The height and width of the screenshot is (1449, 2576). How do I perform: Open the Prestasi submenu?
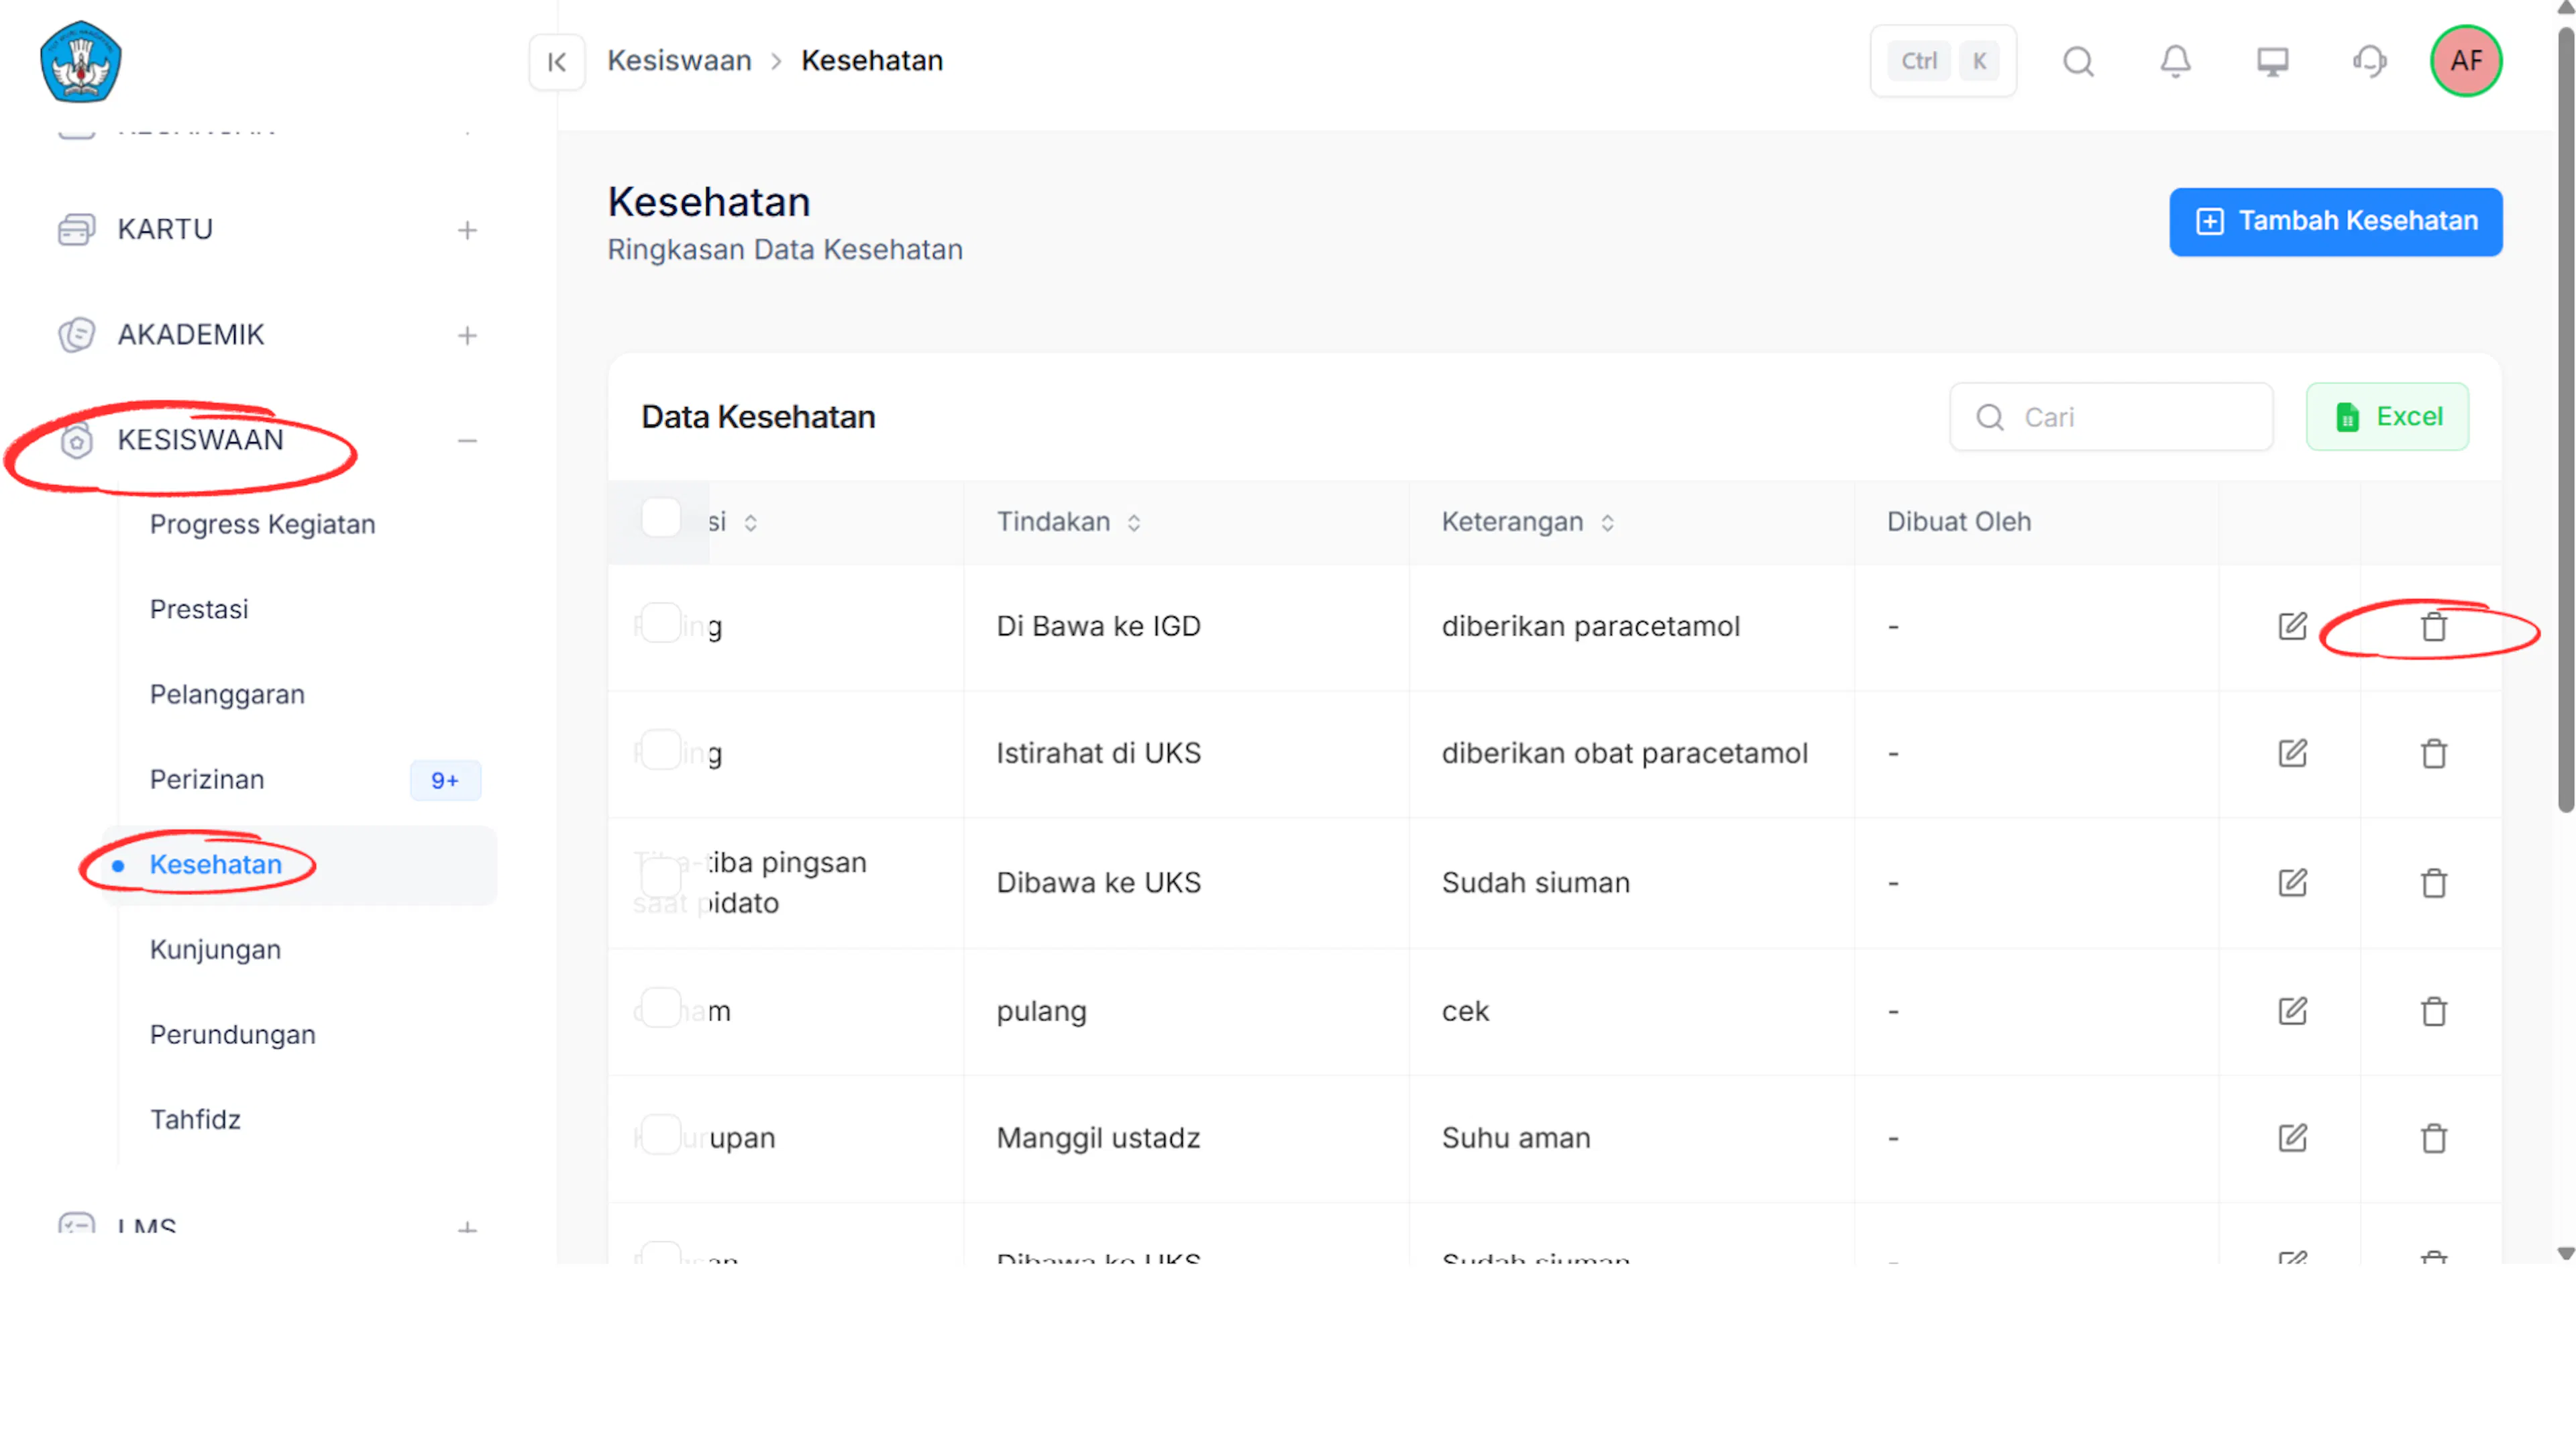click(199, 609)
